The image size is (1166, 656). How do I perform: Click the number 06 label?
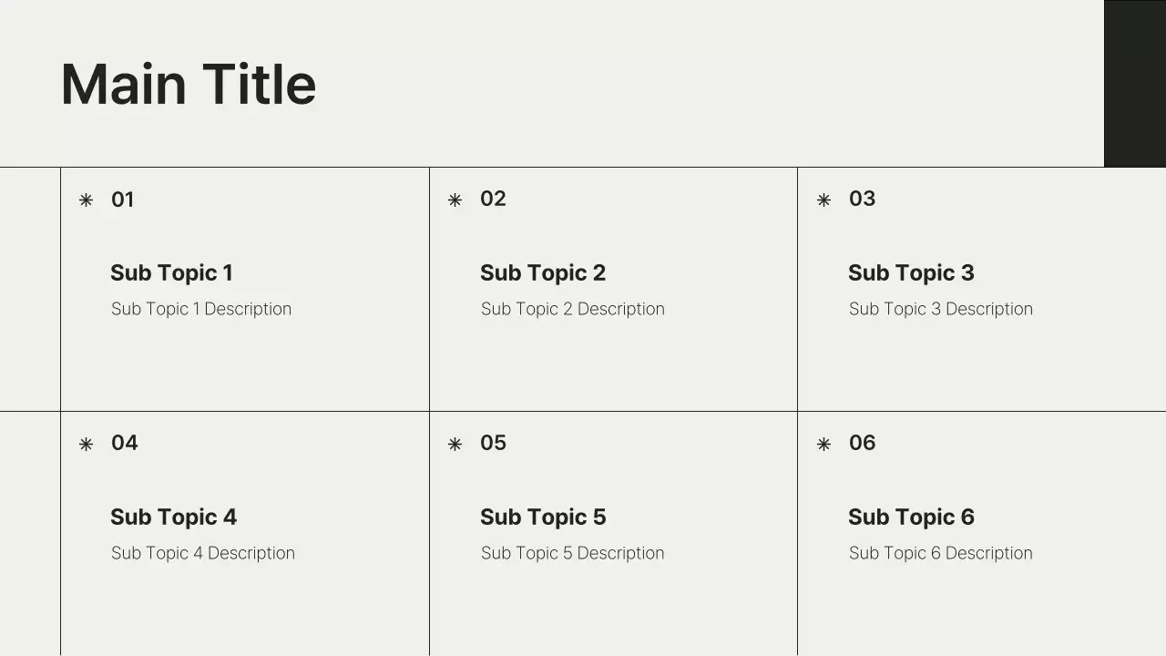862,443
